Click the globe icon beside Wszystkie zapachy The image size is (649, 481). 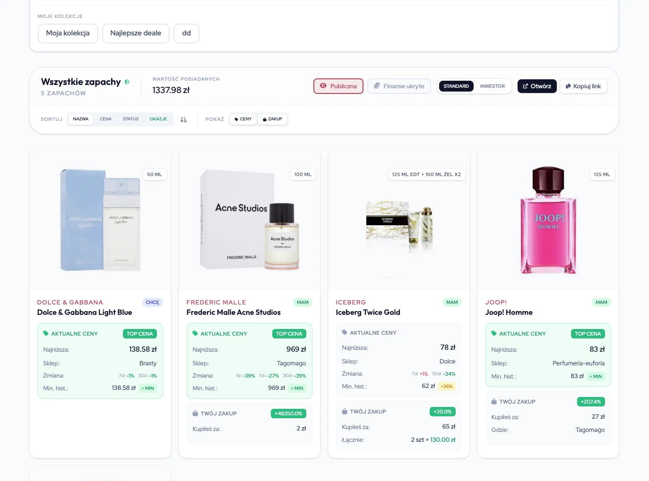(127, 82)
